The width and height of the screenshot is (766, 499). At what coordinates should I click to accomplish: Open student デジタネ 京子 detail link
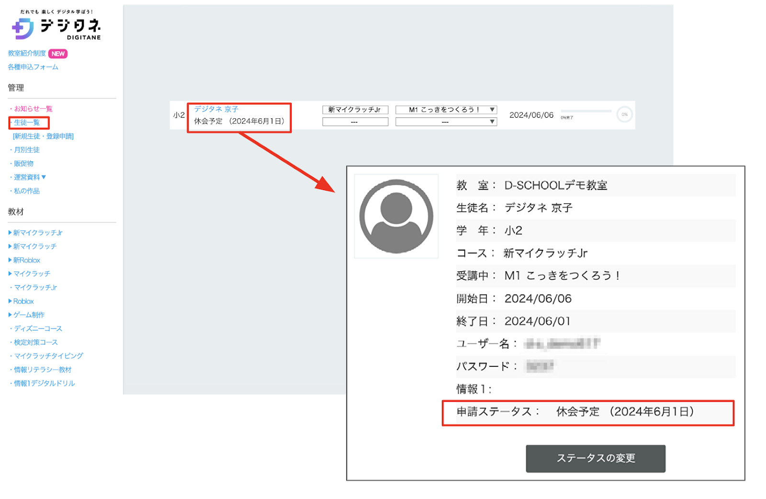[x=216, y=109]
